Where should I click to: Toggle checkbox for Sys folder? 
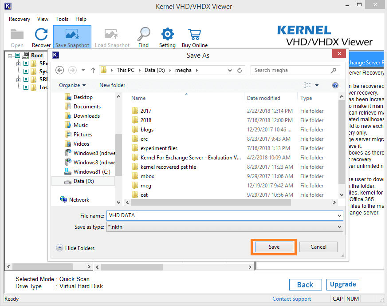[26, 72]
